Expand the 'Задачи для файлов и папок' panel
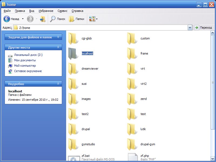This screenshot has height=162, width=216. pos(58,37)
